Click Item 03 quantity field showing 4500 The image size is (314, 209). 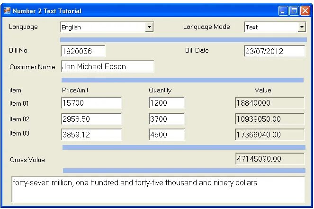(x=167, y=135)
